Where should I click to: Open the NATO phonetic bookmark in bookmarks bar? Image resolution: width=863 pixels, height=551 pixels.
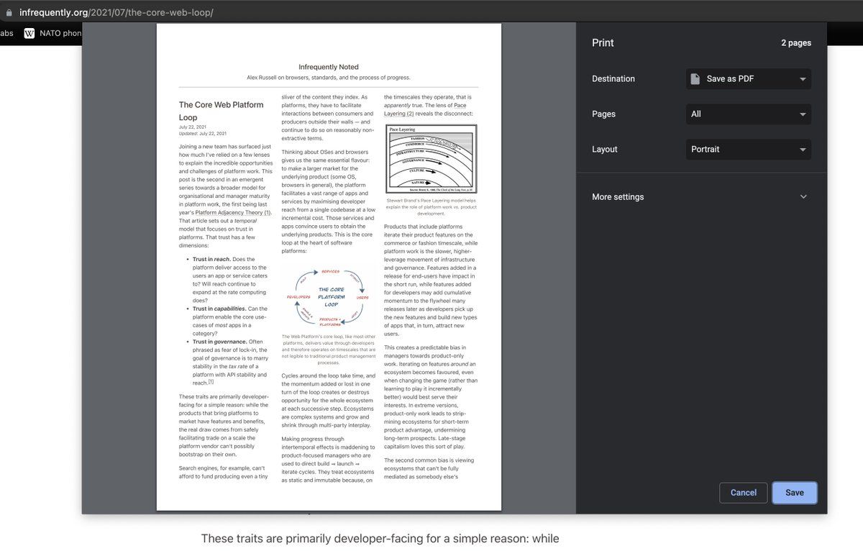coord(52,33)
